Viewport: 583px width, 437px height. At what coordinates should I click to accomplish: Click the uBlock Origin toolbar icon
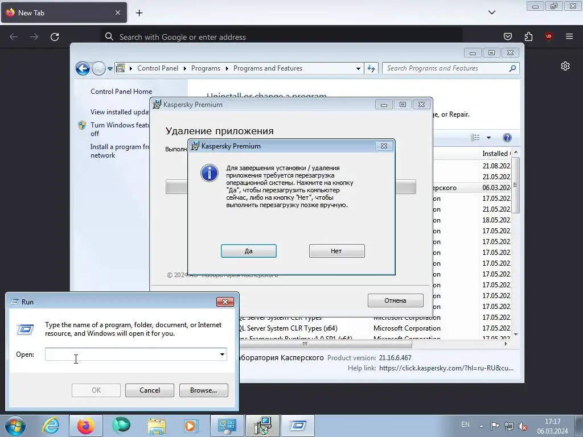[x=549, y=36]
